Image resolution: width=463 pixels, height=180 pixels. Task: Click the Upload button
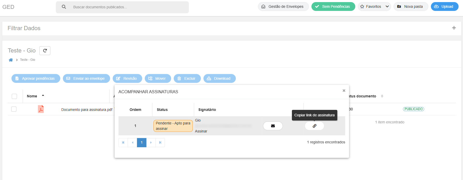click(444, 6)
